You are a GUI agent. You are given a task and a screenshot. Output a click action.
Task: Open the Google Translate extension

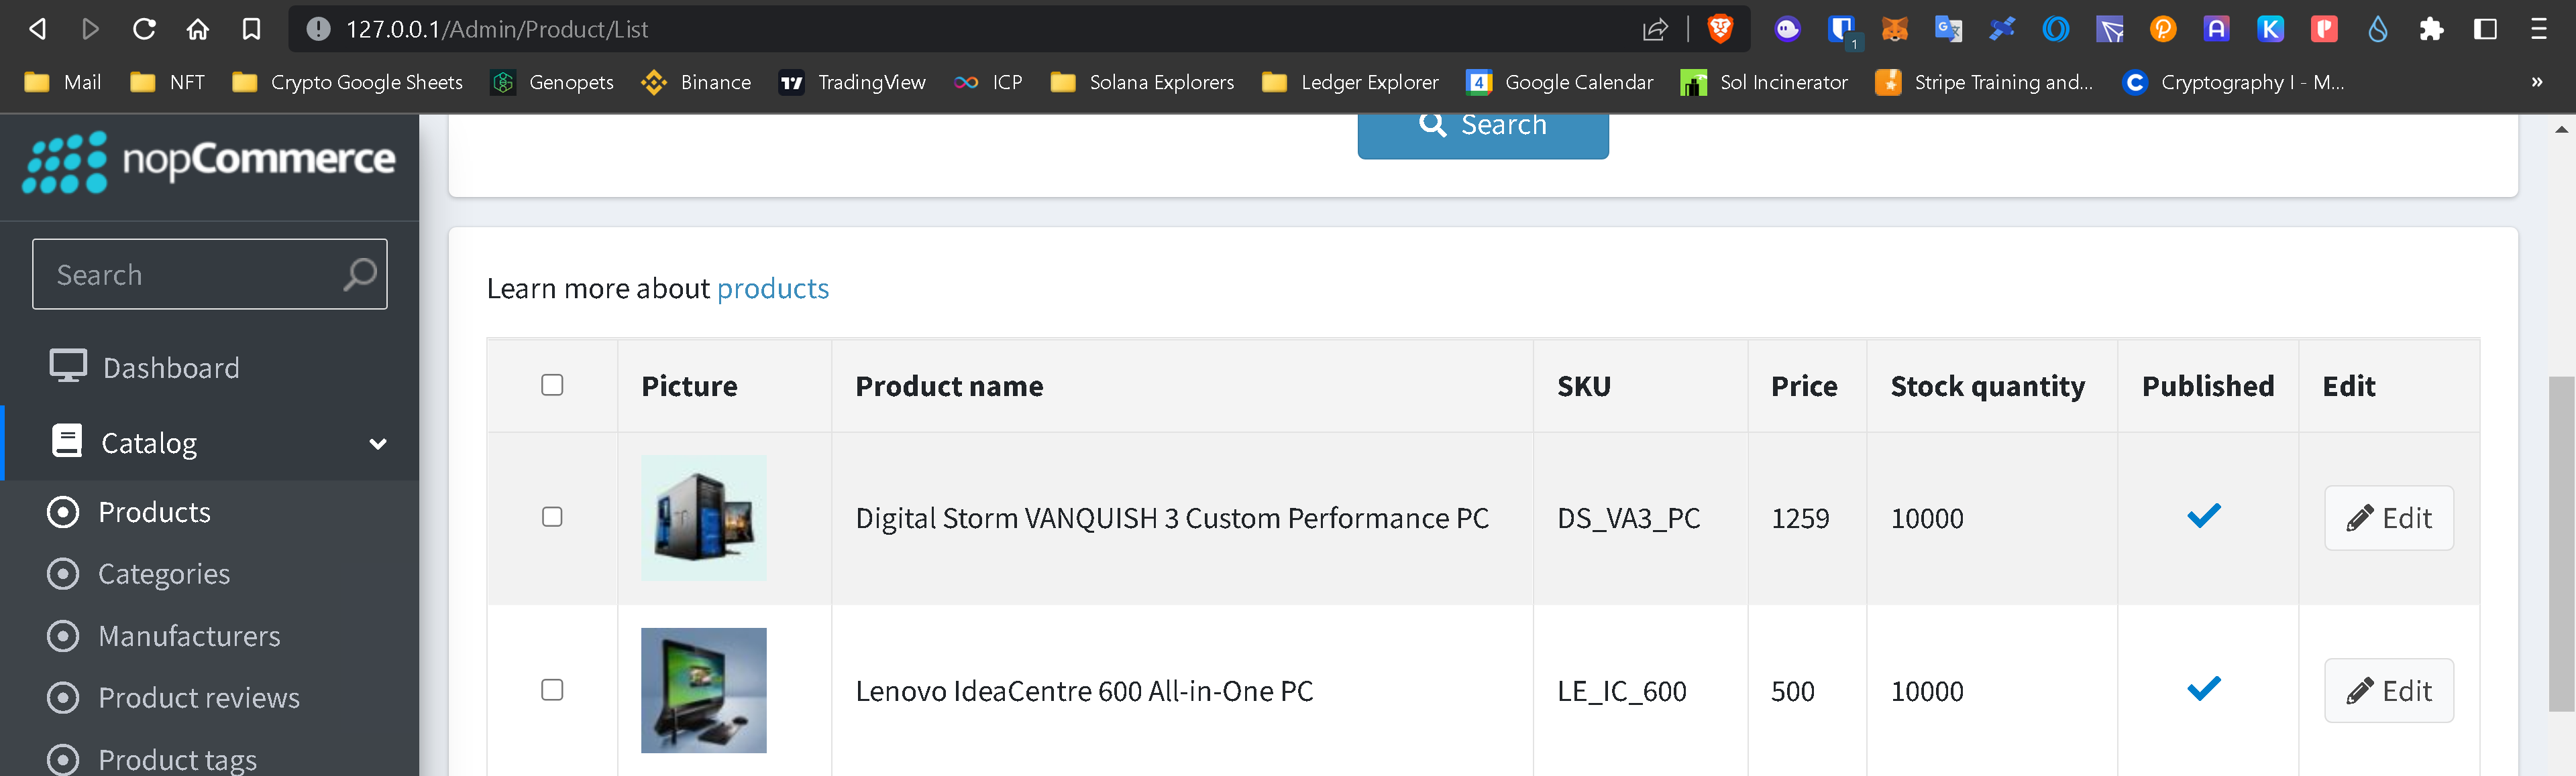1948,29
